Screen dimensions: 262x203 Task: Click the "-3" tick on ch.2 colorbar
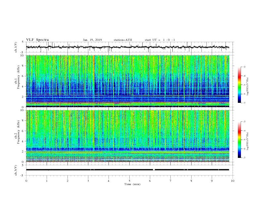coord(244,122)
